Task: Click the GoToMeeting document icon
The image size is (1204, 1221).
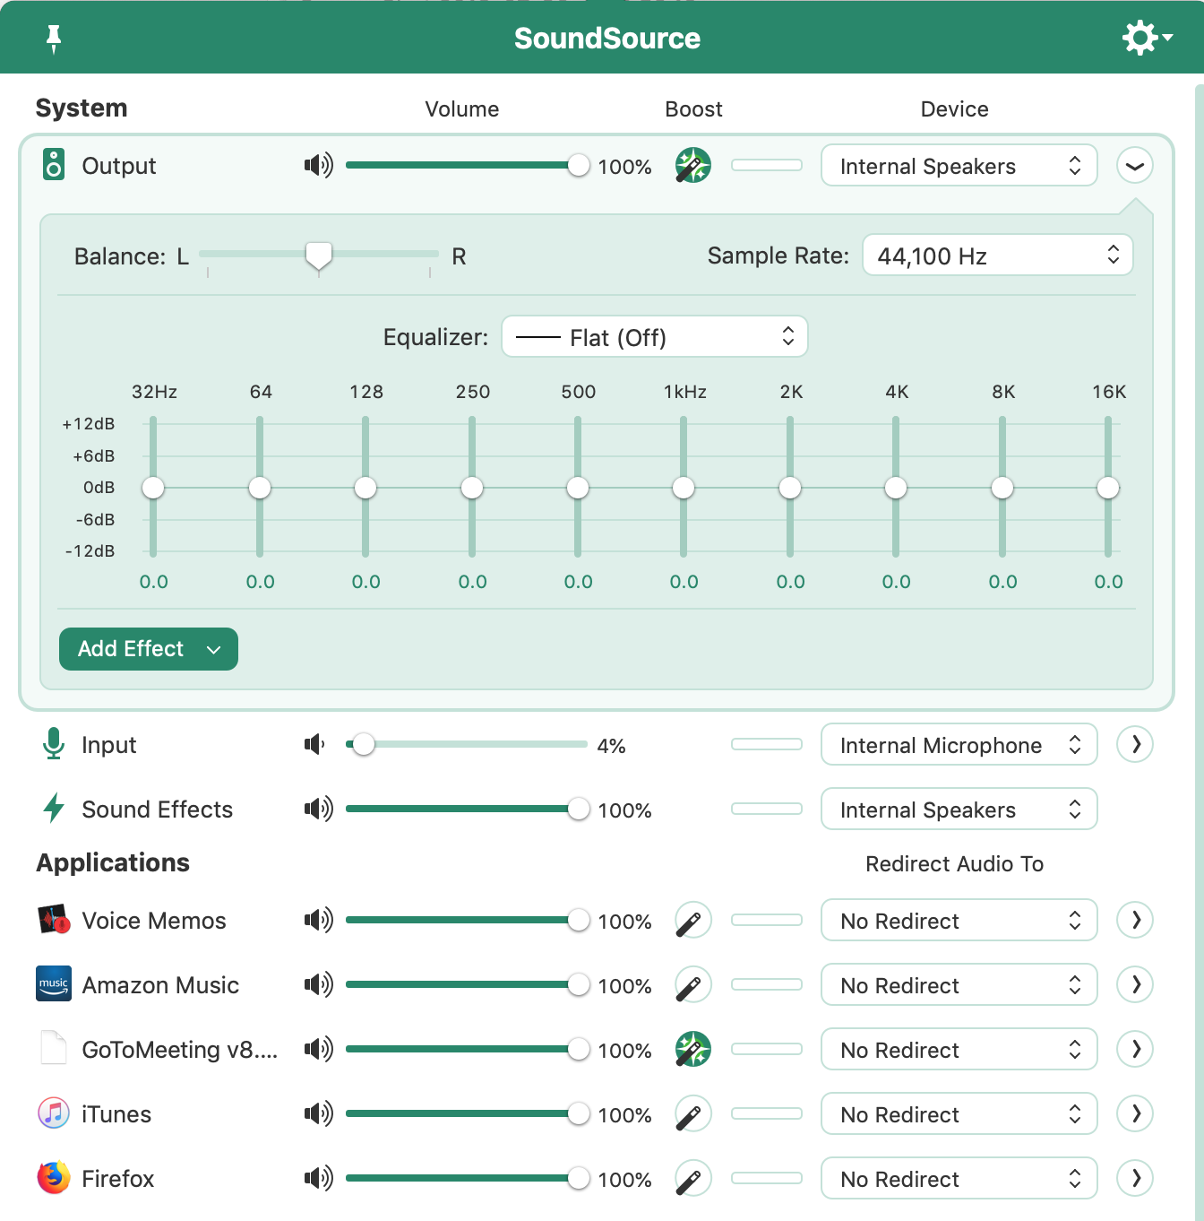Action: pos(54,1049)
